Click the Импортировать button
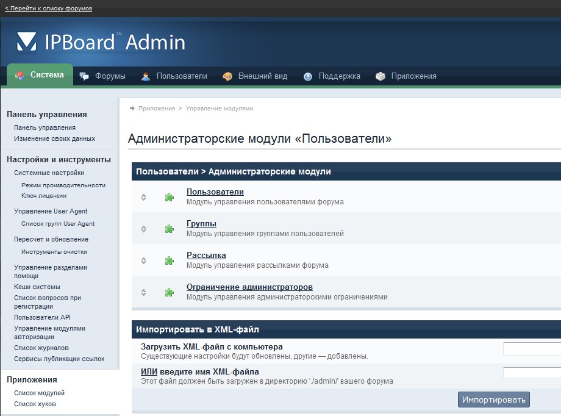Viewport: 561px width, 416px height. pos(494,400)
